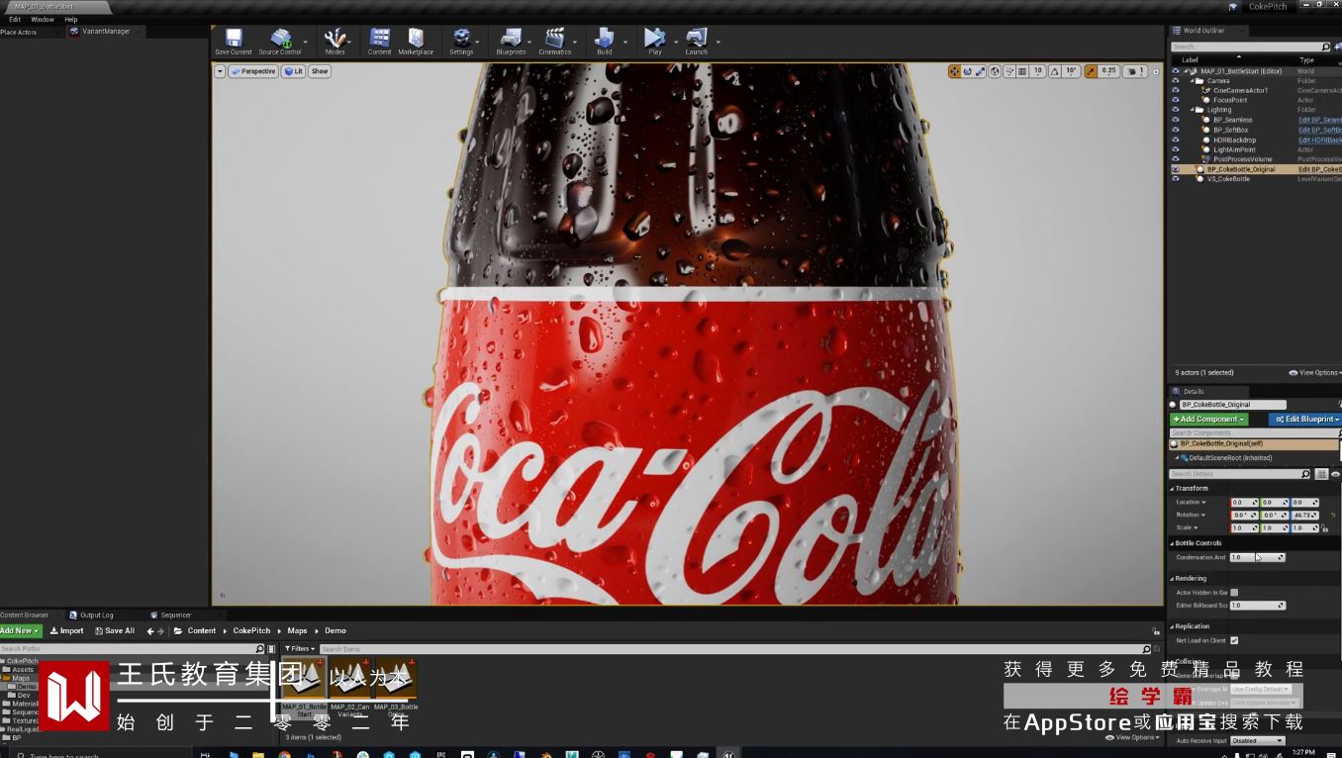Image resolution: width=1342 pixels, height=758 pixels.
Task: Click the World Outliner search magnifier icon
Action: 1325,47
